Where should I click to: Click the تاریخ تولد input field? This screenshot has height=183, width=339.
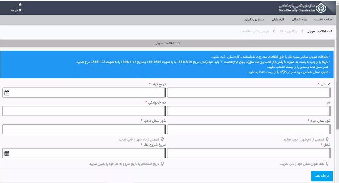[84, 93]
